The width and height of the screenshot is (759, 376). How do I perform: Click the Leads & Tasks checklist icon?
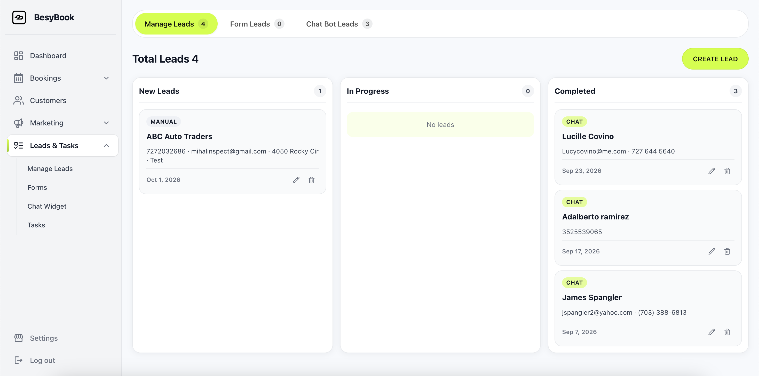pyautogui.click(x=19, y=146)
